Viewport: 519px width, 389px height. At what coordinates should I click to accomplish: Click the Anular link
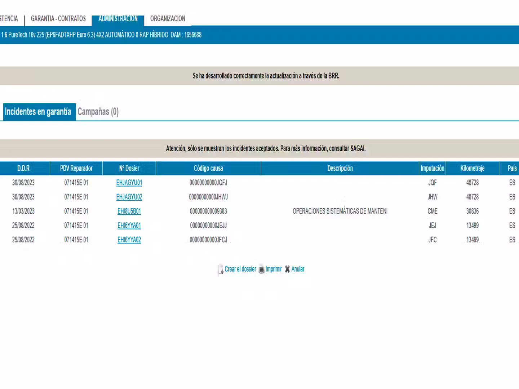(298, 269)
